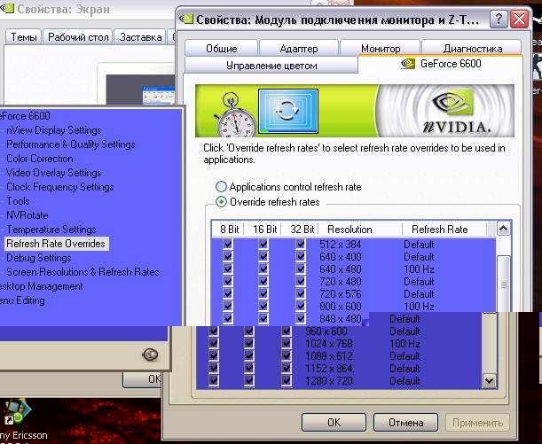542x444 pixels.
Task: Open the Общие tab
Action: coord(221,49)
